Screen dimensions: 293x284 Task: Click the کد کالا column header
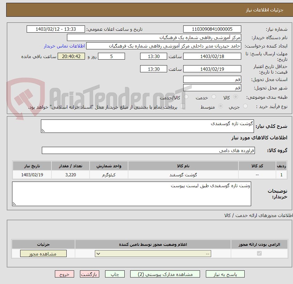coord(257,166)
